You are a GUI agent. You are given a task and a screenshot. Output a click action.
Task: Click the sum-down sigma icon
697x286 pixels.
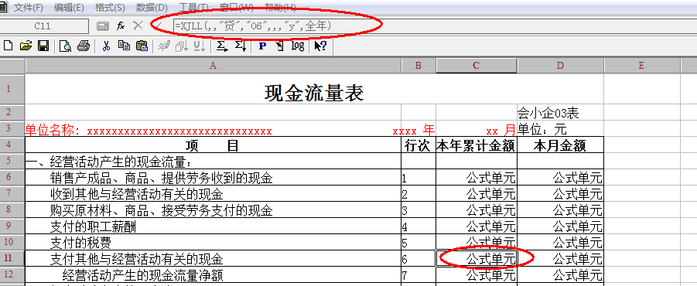[x=240, y=46]
